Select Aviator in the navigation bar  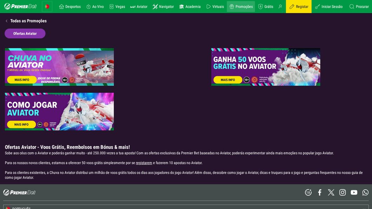(x=139, y=7)
